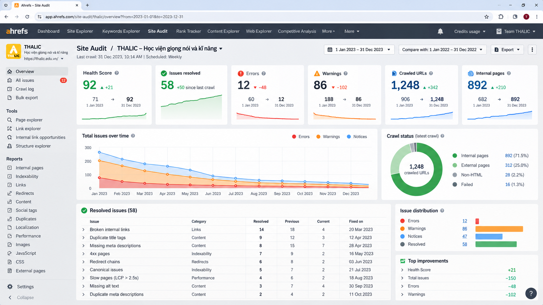
Task: Click the THALIC project logo thumbnail
Action: pos(14,51)
